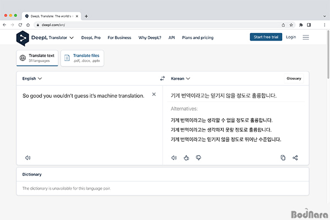Click the page vertical scrollbar
The height and width of the screenshot is (220, 330).
pos(328,55)
